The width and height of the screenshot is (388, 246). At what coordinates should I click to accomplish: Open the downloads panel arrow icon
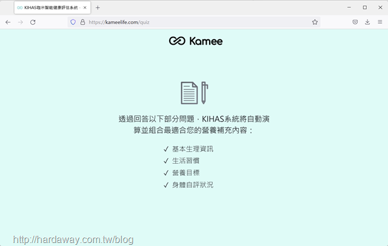point(367,22)
